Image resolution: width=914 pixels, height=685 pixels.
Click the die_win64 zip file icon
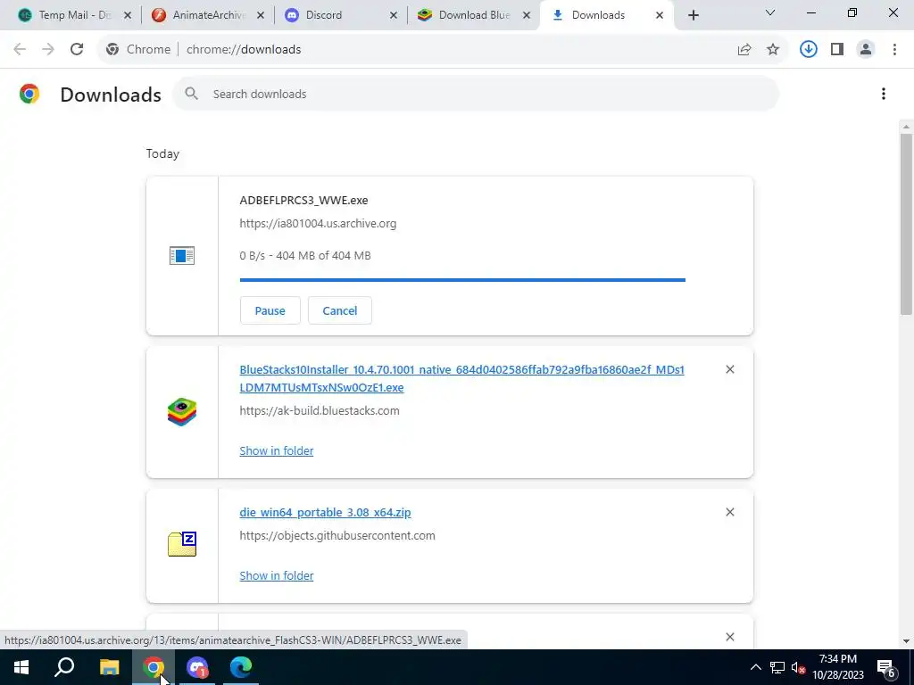(x=182, y=544)
